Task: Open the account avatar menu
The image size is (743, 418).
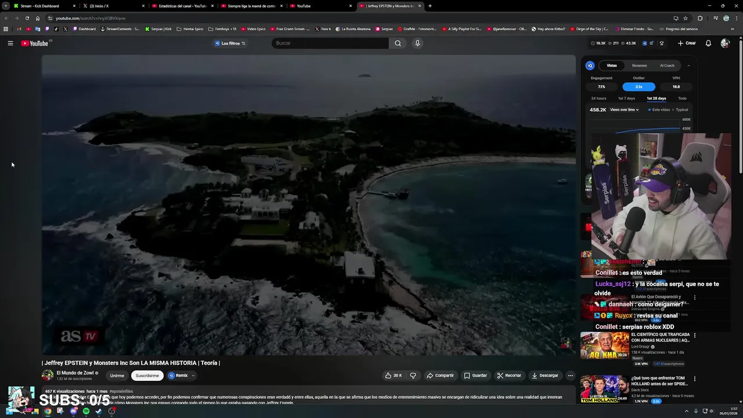Action: click(x=724, y=43)
